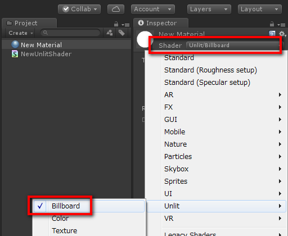288x236 pixels.
Task: Select Texture in the Unlit submenu
Action: click(x=89, y=231)
